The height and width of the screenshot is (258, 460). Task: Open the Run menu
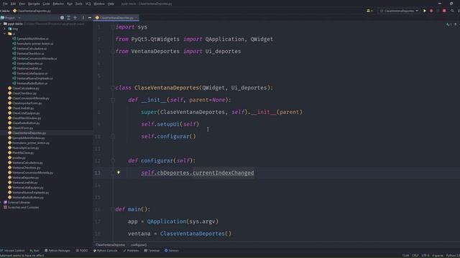70,4
